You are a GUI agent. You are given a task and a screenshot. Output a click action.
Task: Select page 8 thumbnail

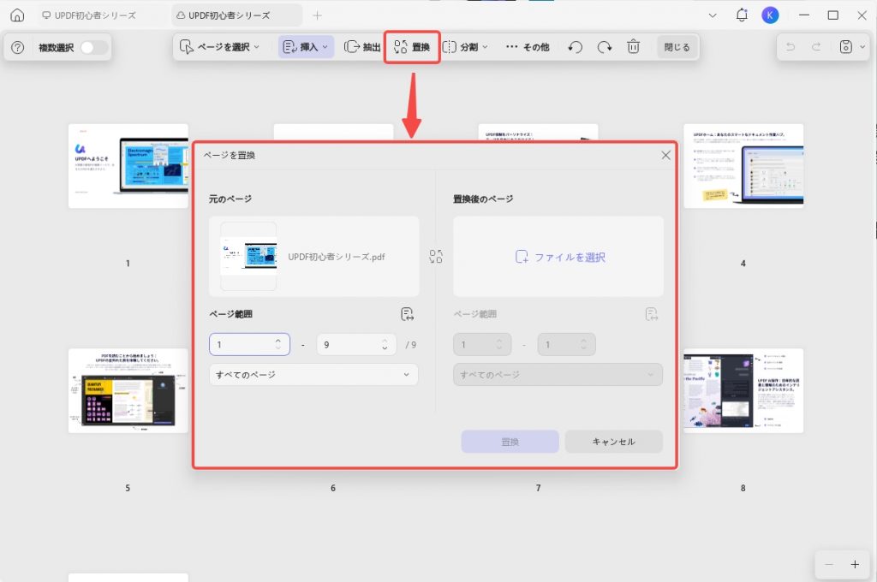point(743,391)
